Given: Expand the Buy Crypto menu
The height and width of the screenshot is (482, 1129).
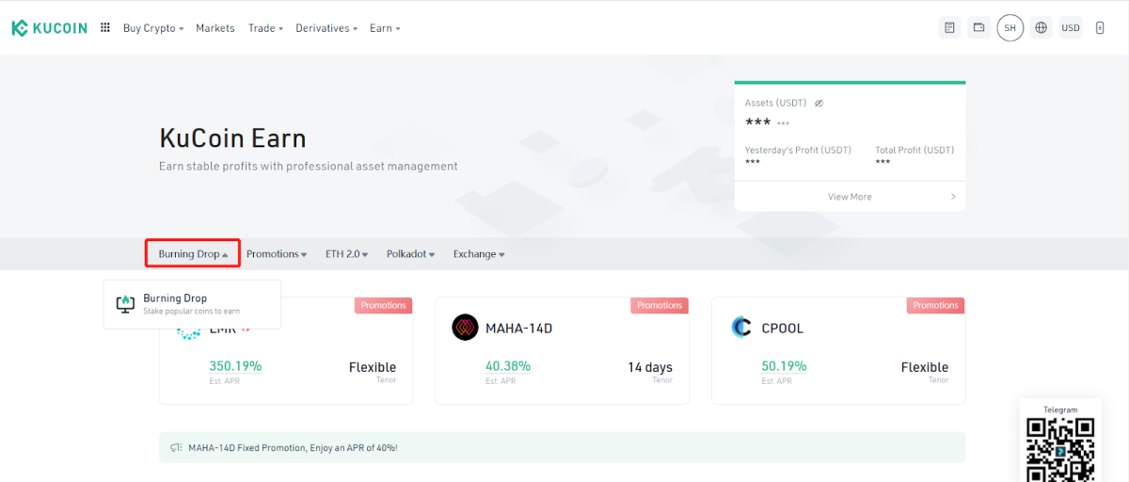Looking at the screenshot, I should pyautogui.click(x=153, y=28).
